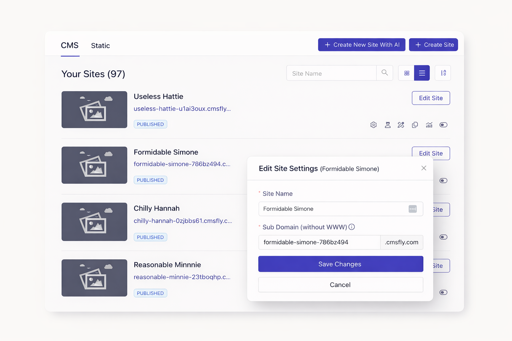Select the CMS tab
512x341 pixels.
70,46
